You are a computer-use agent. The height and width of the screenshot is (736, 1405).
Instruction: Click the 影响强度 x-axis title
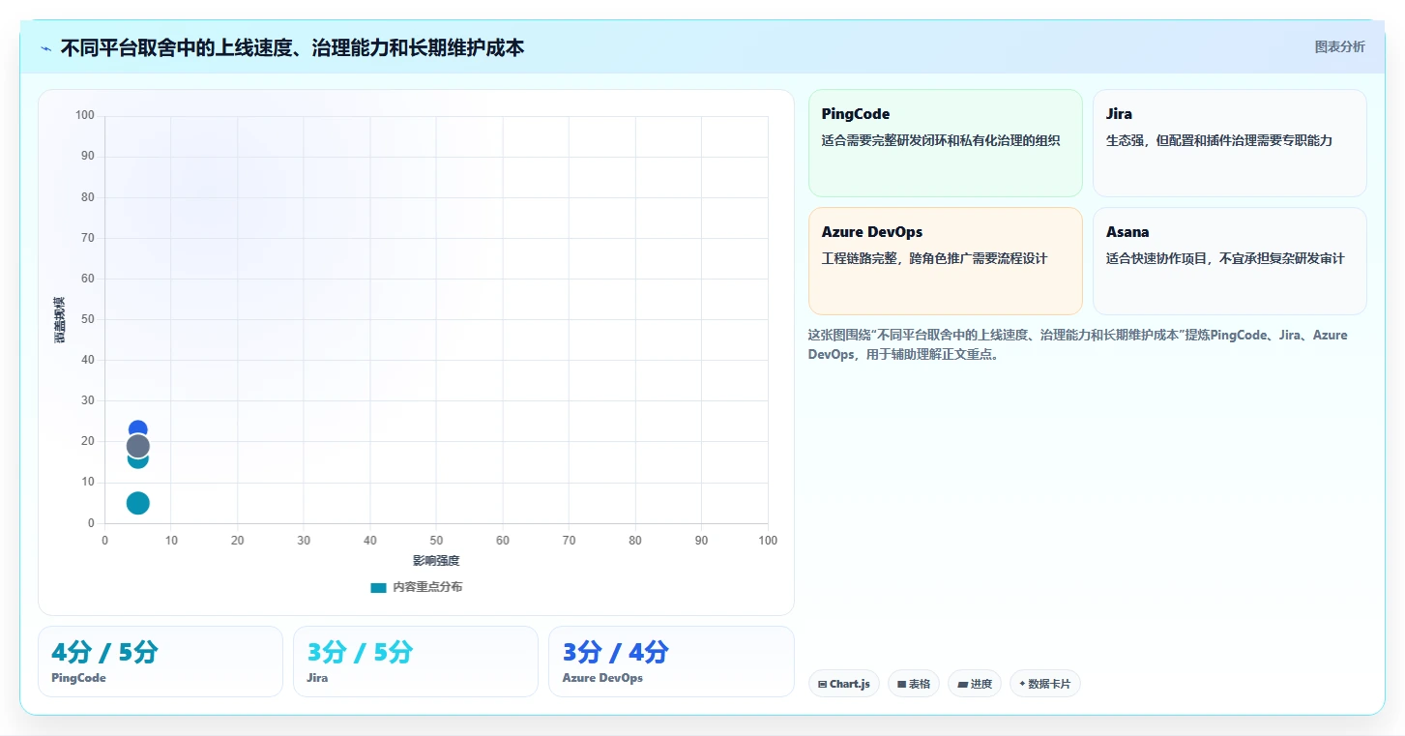click(436, 561)
